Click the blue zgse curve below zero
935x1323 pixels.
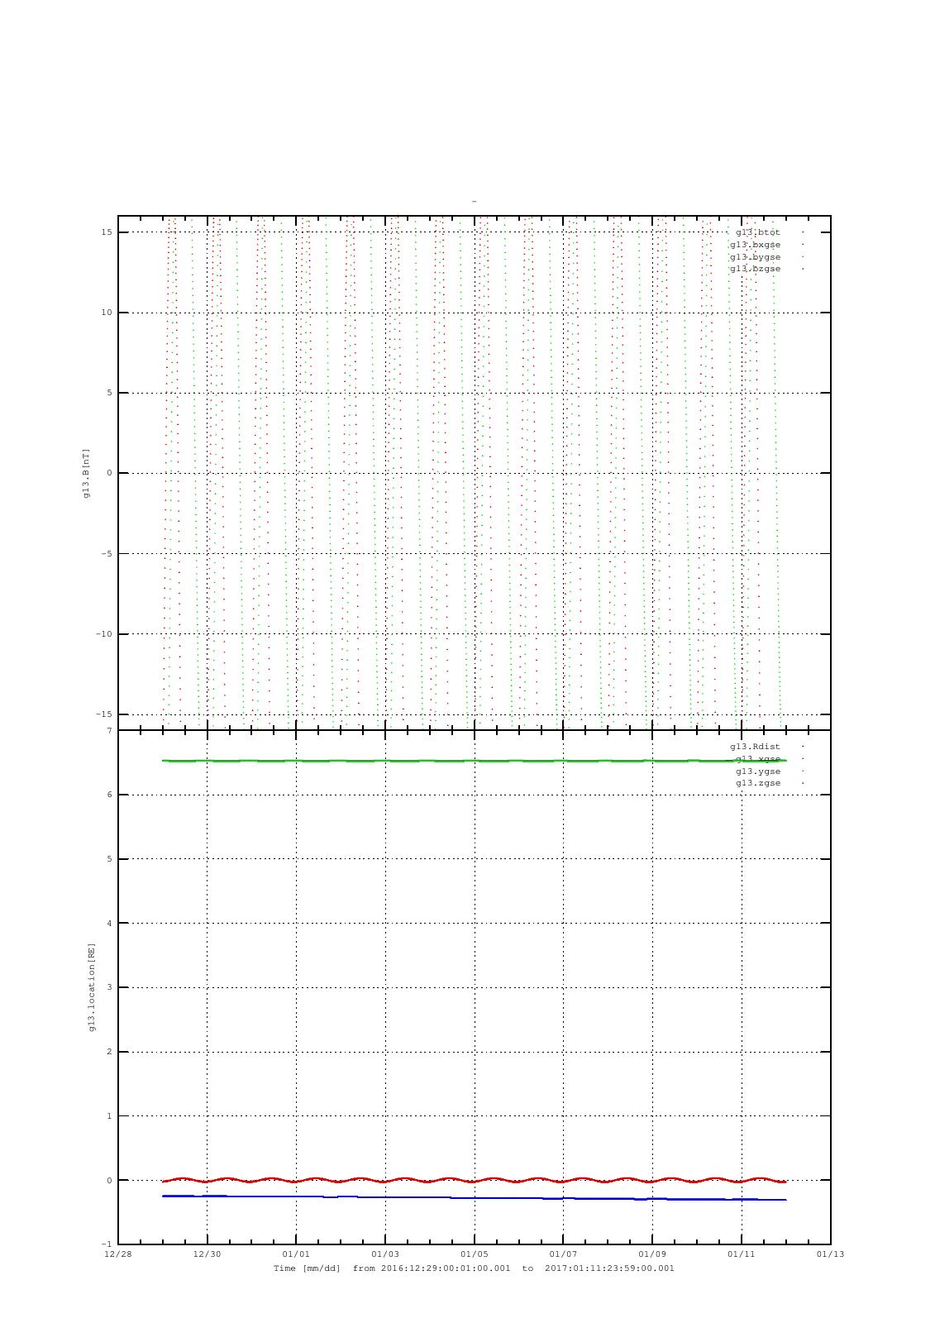point(474,1197)
